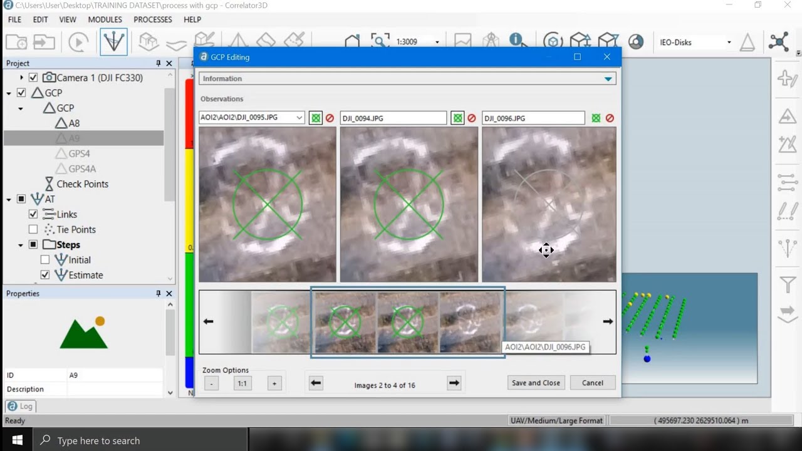Click the home view toolbar icon

[352, 42]
